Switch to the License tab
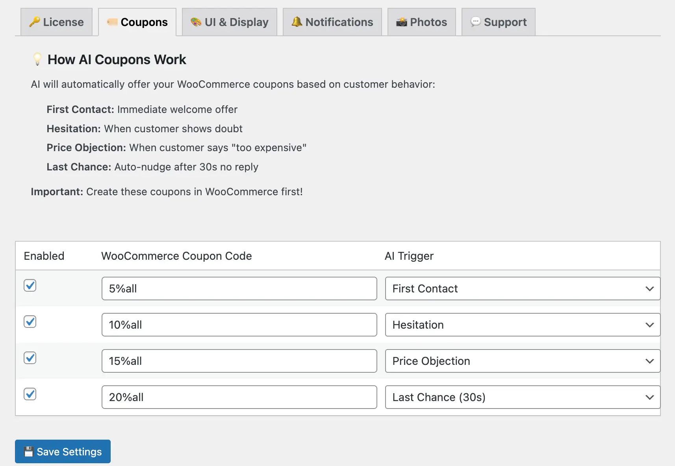The height and width of the screenshot is (466, 675). pyautogui.click(x=56, y=22)
